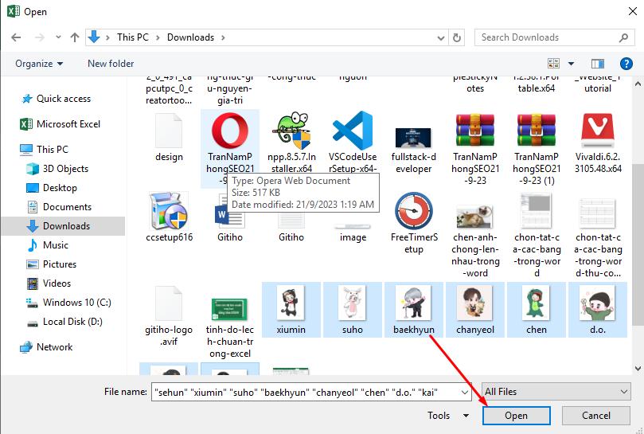This screenshot has width=644, height=434.
Task: Open the Tools dropdown menu
Action: [448, 416]
